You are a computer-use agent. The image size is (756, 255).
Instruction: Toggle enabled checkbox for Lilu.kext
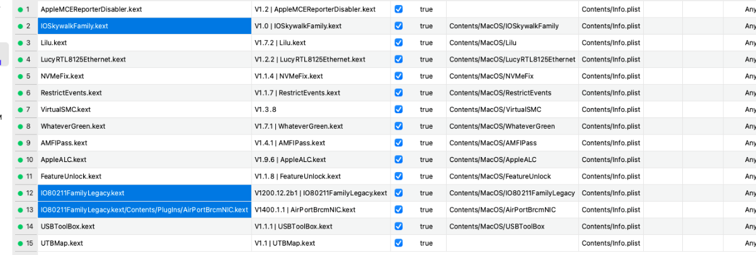pyautogui.click(x=398, y=43)
